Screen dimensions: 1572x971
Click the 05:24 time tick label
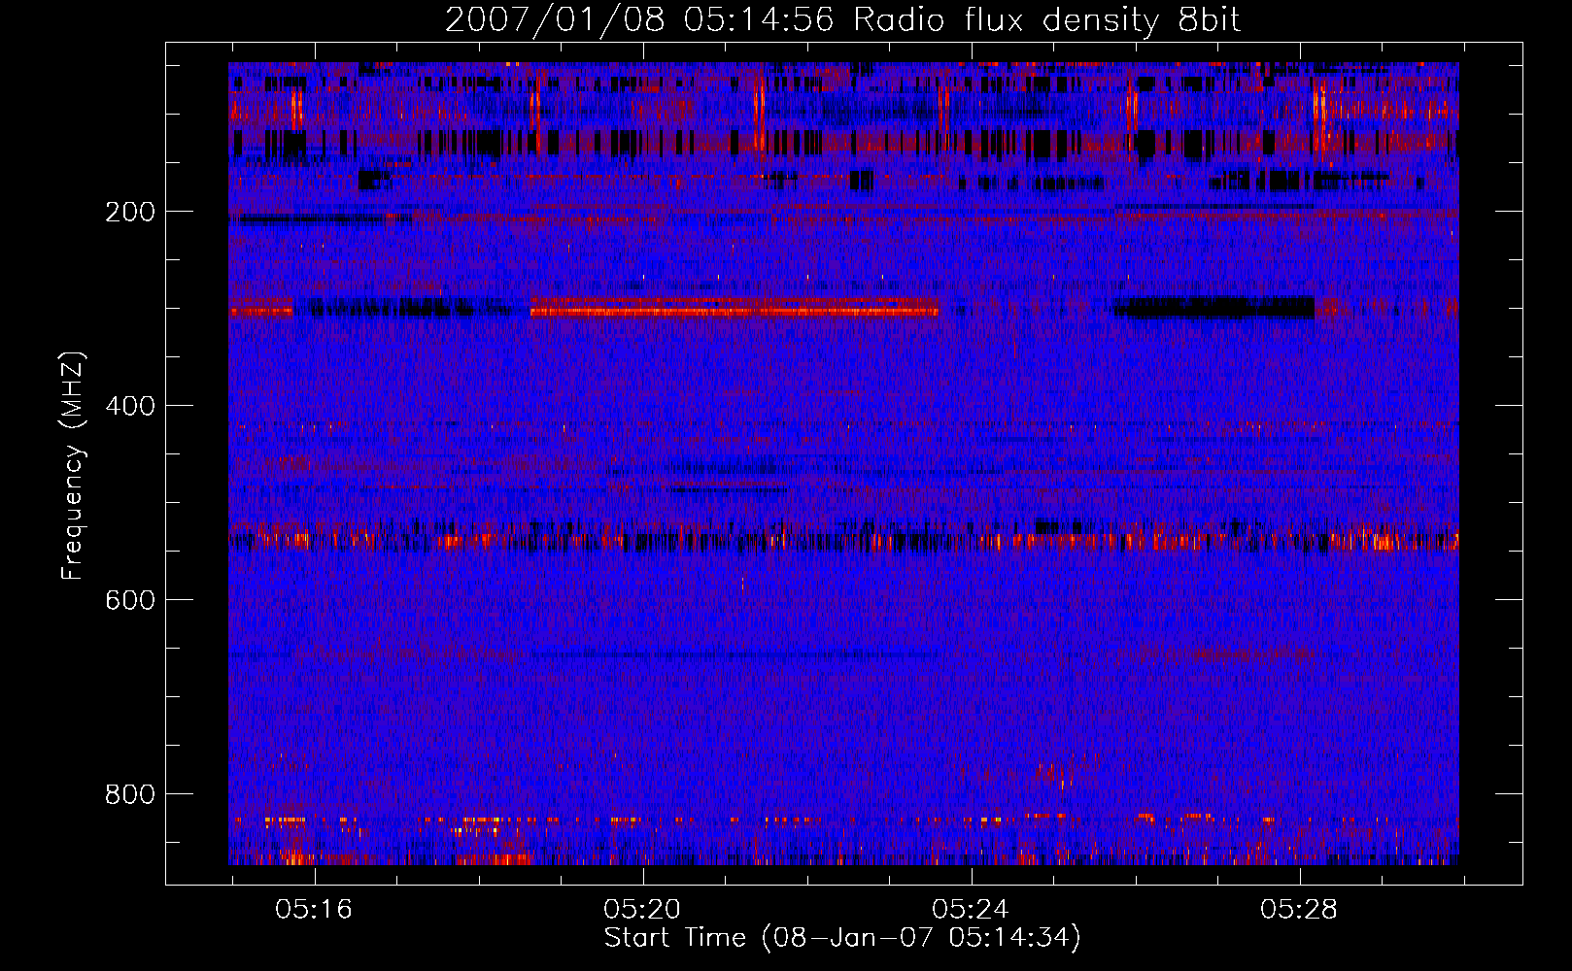971,910
